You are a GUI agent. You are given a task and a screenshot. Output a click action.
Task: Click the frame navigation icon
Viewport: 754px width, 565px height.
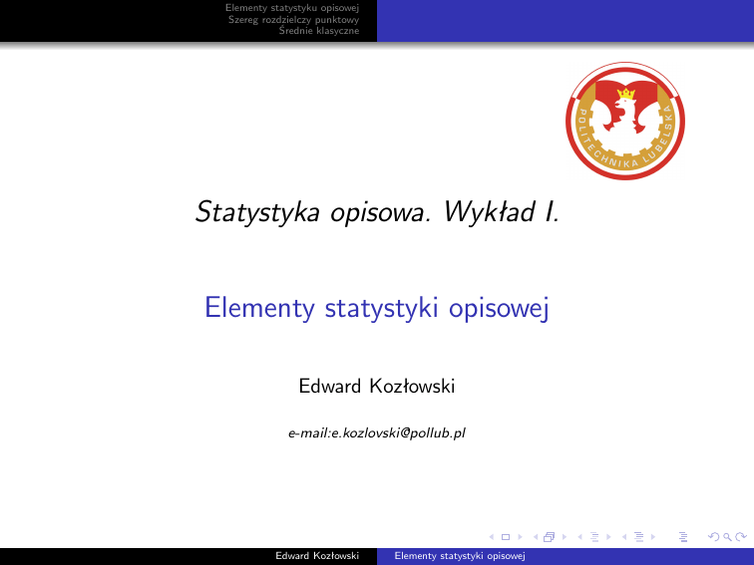(x=548, y=538)
